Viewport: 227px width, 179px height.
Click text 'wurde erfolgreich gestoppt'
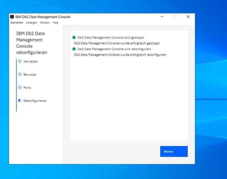pyautogui.click(x=140, y=43)
